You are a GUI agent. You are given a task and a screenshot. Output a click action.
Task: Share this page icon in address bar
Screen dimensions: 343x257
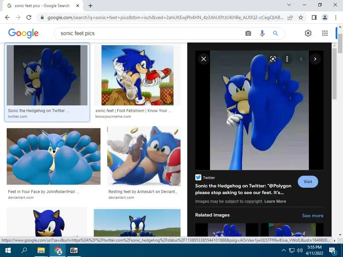tap(290, 17)
